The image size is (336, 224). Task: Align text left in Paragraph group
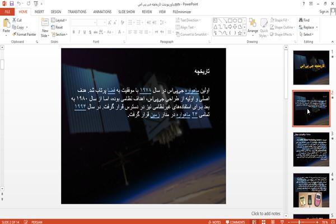point(130,32)
